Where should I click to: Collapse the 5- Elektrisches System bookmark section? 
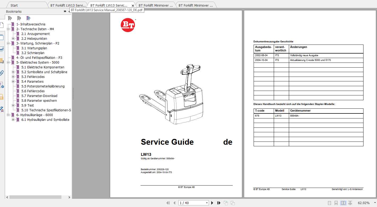point(10,62)
